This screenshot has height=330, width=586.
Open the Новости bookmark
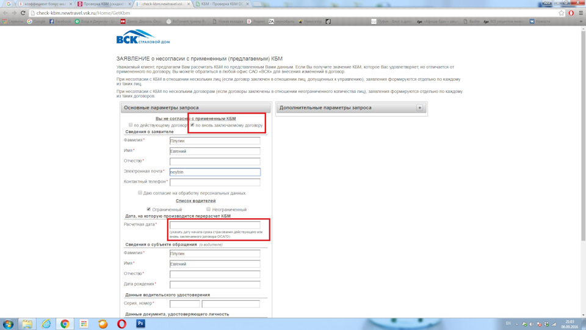540,21
